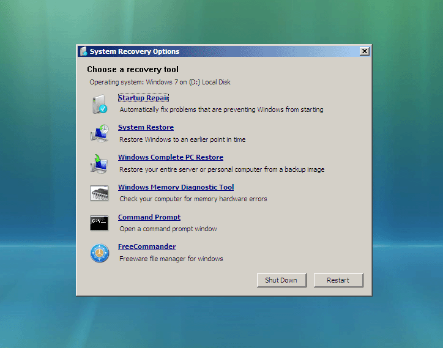Start Windows Memory Diagnostic Tool link
Viewport: 443px width, 348px height.
tap(176, 187)
